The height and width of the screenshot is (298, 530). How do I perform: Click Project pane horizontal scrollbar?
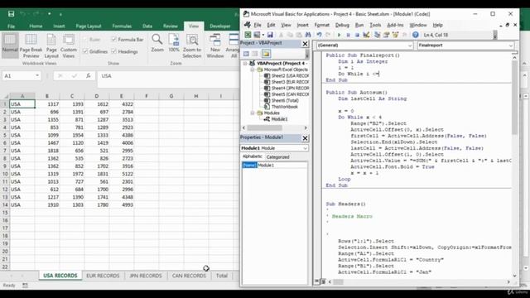[x=274, y=127]
